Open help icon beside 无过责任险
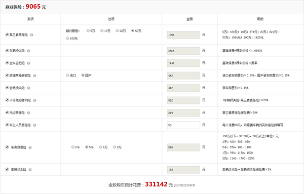The height and width of the screenshot is (194, 304). [28, 113]
